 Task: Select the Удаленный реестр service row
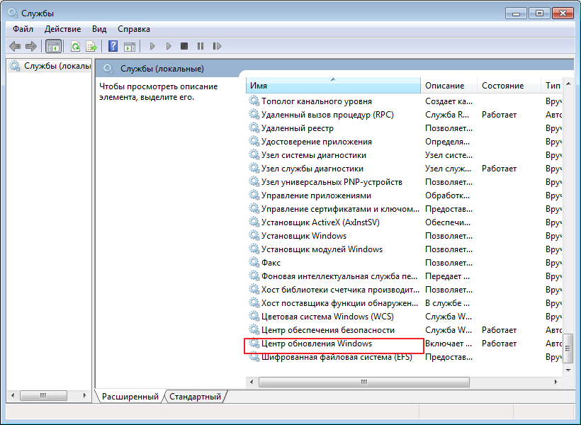(297, 128)
